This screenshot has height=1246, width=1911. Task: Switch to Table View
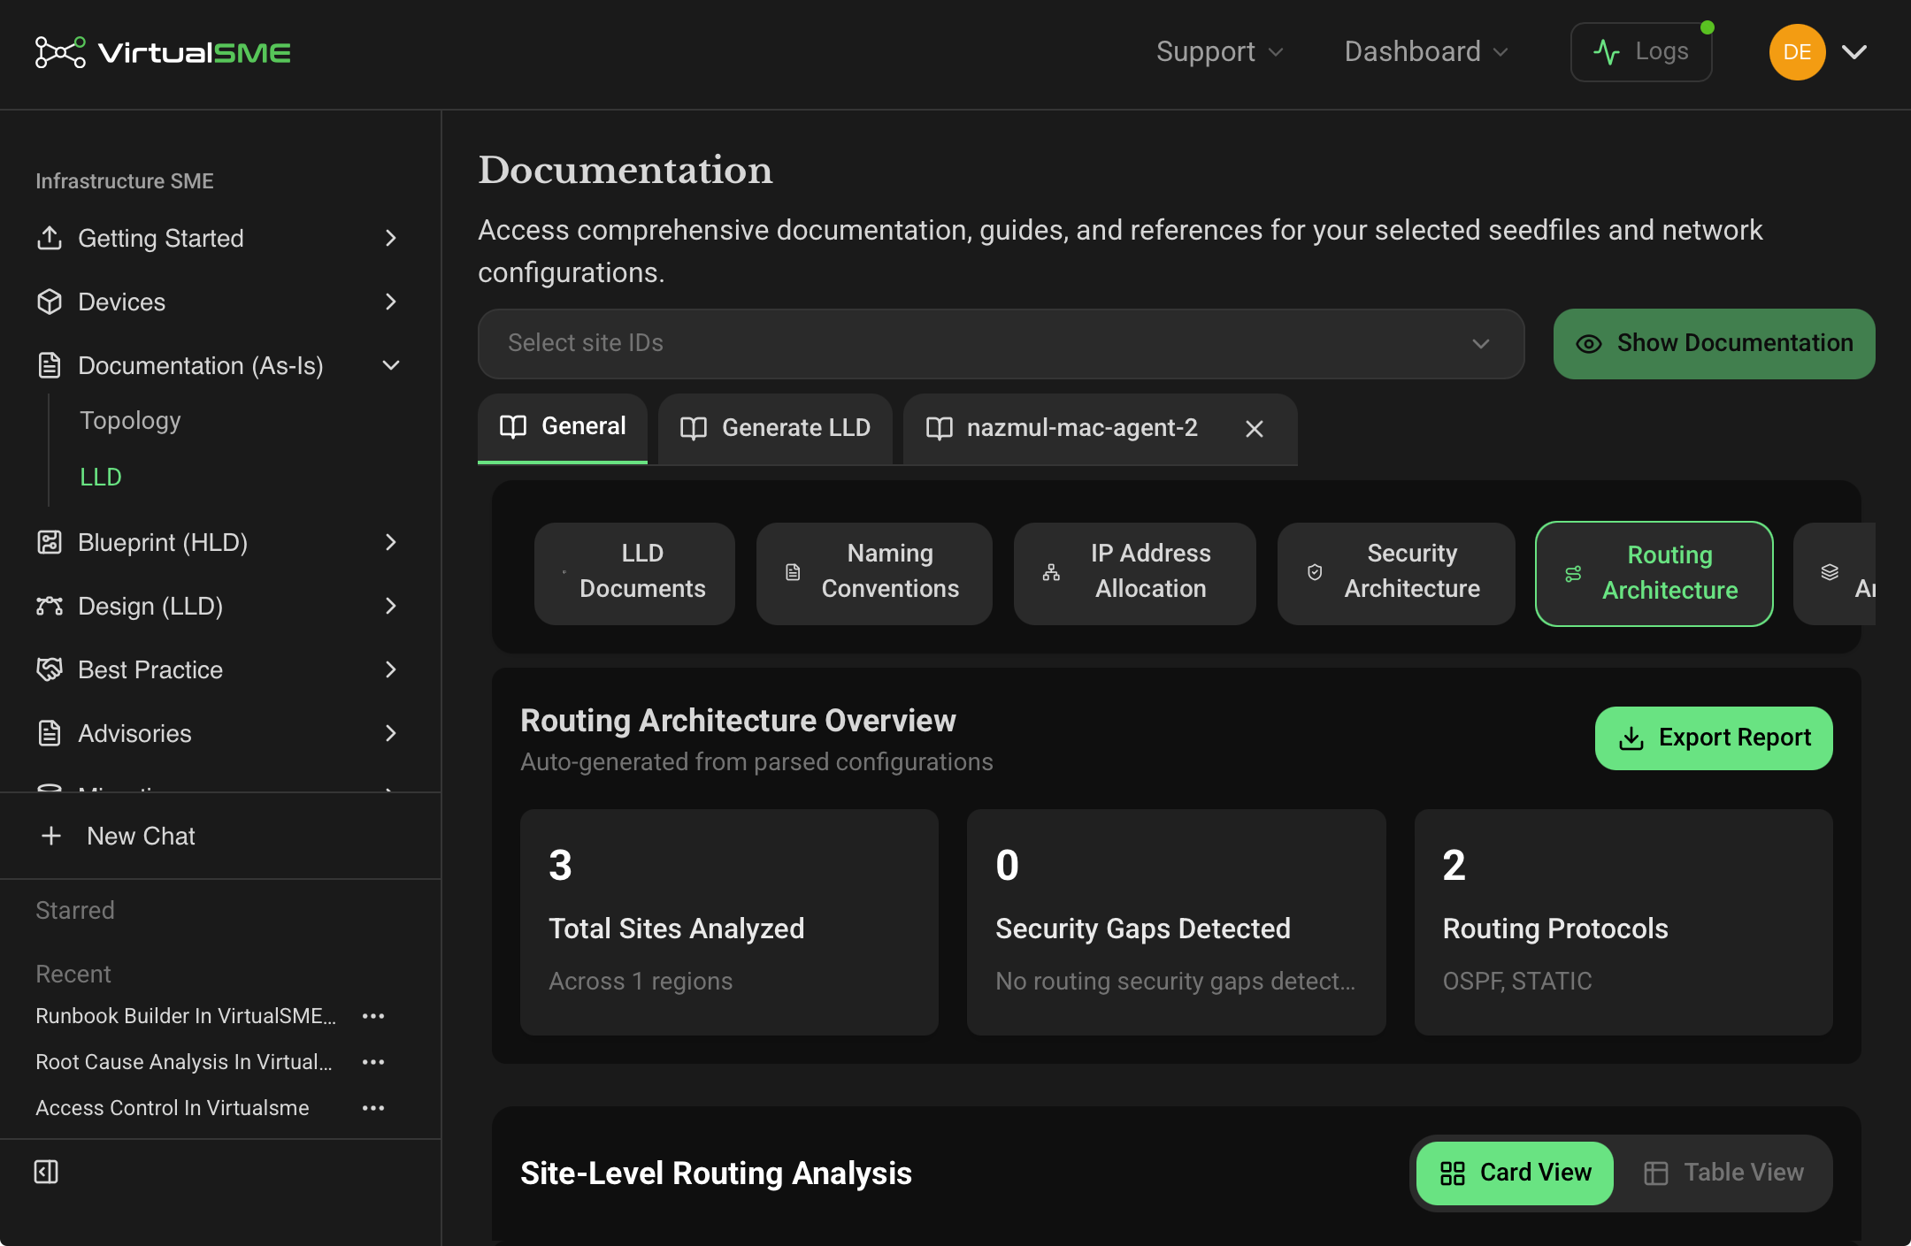(x=1723, y=1173)
